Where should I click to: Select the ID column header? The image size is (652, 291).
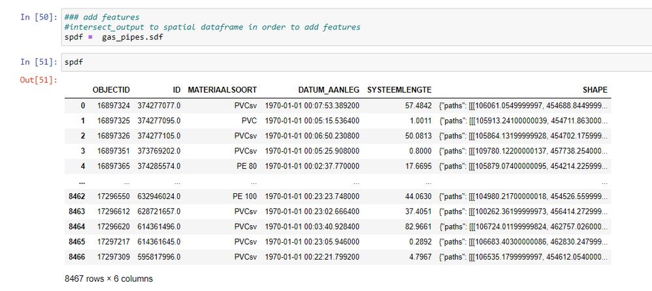coord(177,89)
